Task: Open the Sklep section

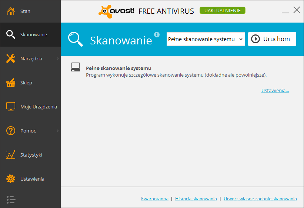Action: [30, 83]
